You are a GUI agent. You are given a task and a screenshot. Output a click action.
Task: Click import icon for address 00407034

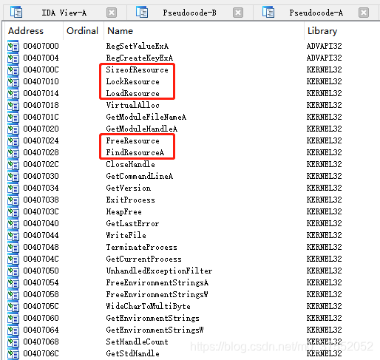(x=13, y=188)
